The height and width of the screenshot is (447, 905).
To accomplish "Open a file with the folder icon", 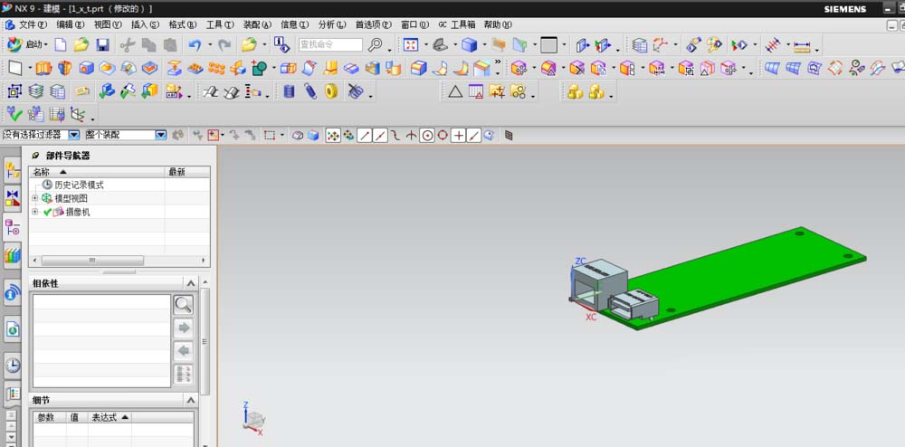I will (x=81, y=45).
